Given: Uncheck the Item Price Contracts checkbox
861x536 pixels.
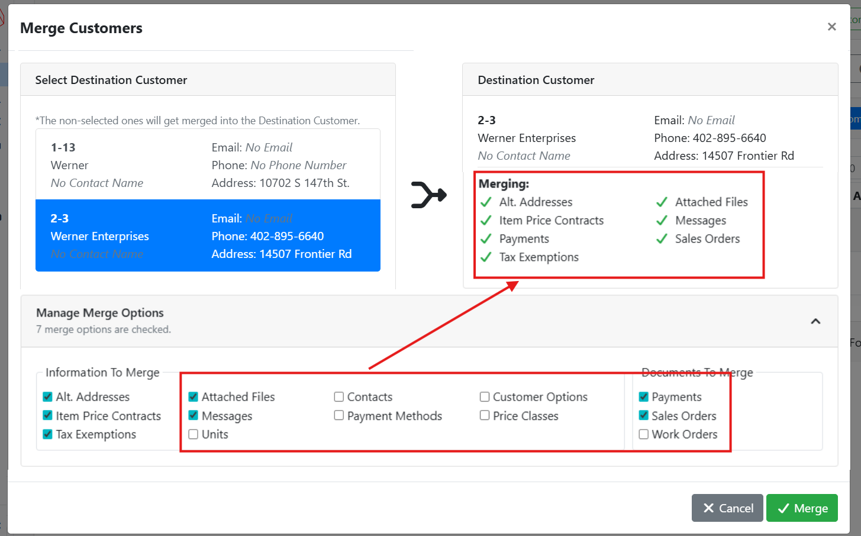Looking at the screenshot, I should (x=48, y=416).
